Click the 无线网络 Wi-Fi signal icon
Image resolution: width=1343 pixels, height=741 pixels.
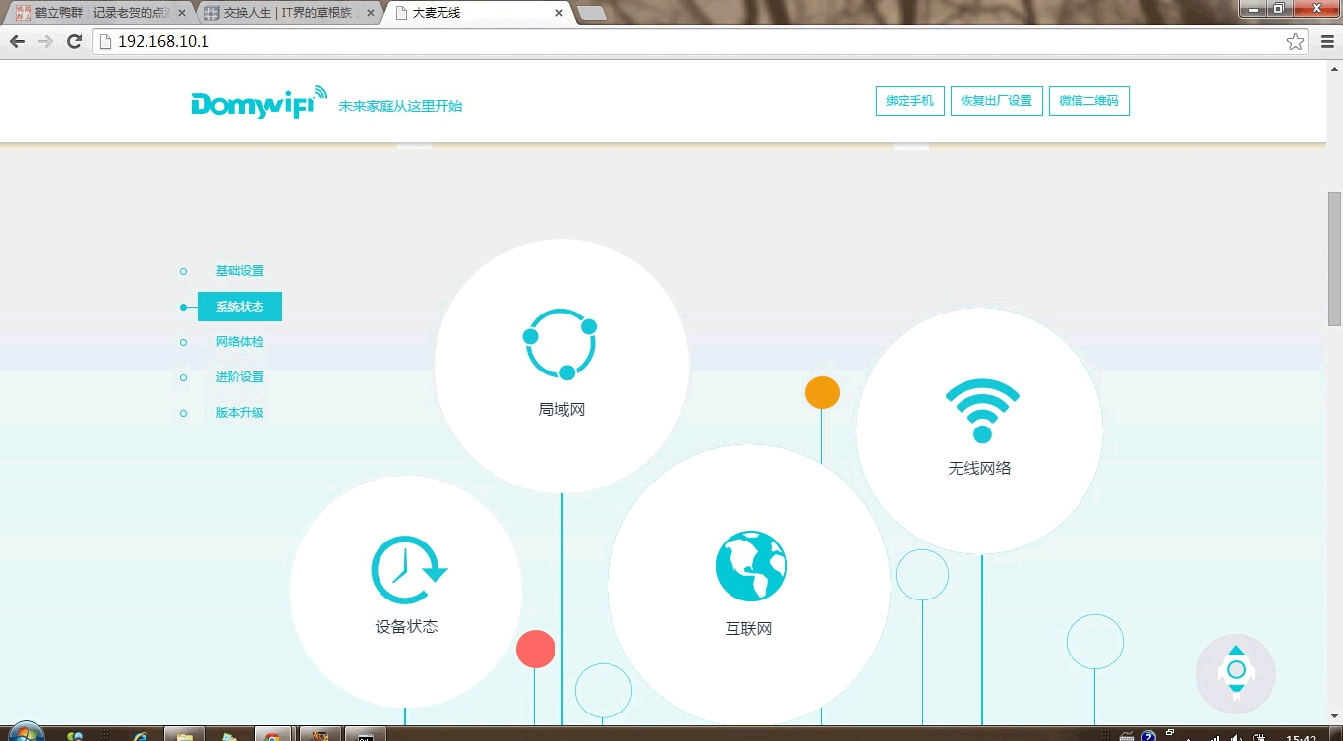point(981,410)
